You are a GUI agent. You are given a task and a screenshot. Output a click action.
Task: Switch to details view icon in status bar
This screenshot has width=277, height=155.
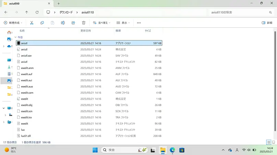[x=269, y=142]
